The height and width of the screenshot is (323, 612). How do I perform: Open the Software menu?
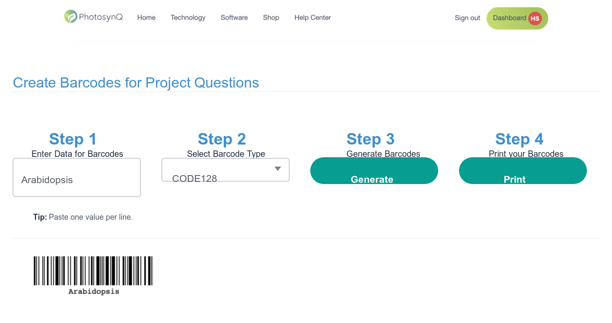coord(234,17)
